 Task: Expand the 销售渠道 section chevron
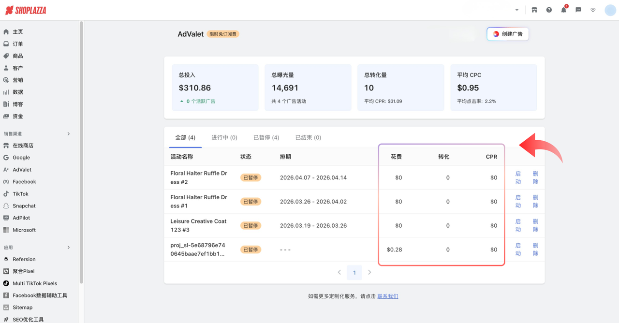pos(68,133)
